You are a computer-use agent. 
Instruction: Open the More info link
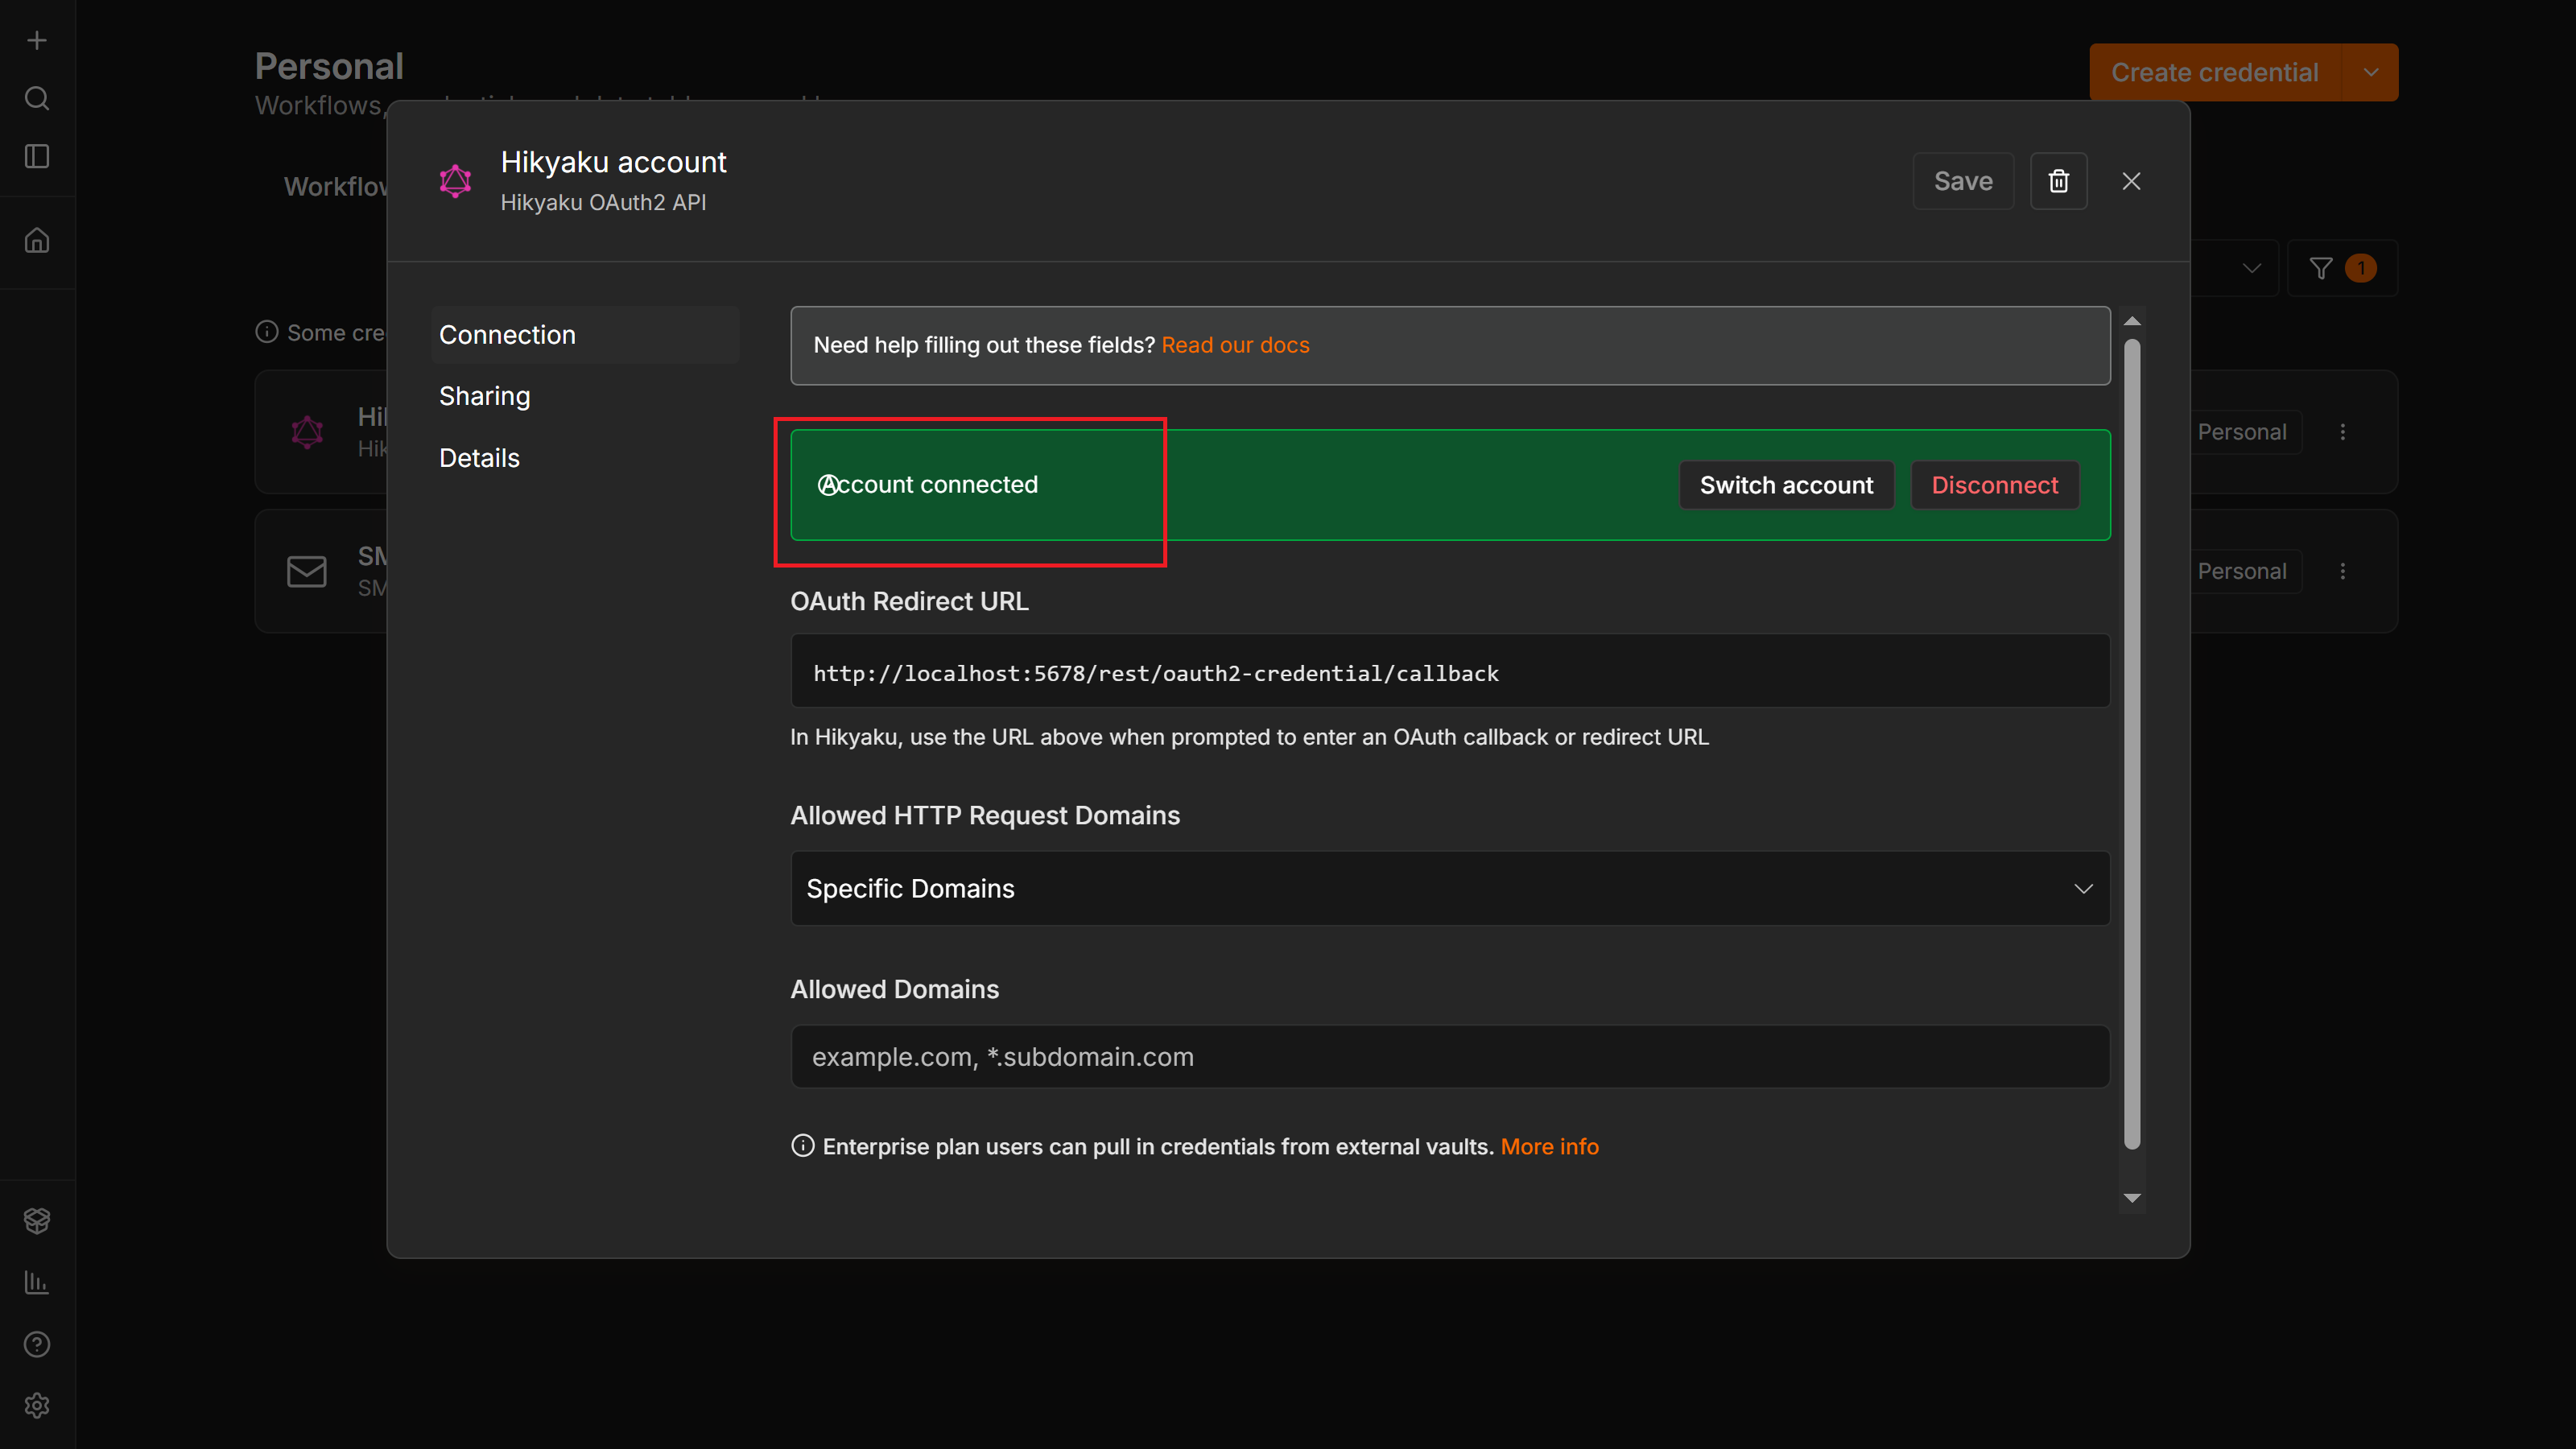tap(1549, 1146)
